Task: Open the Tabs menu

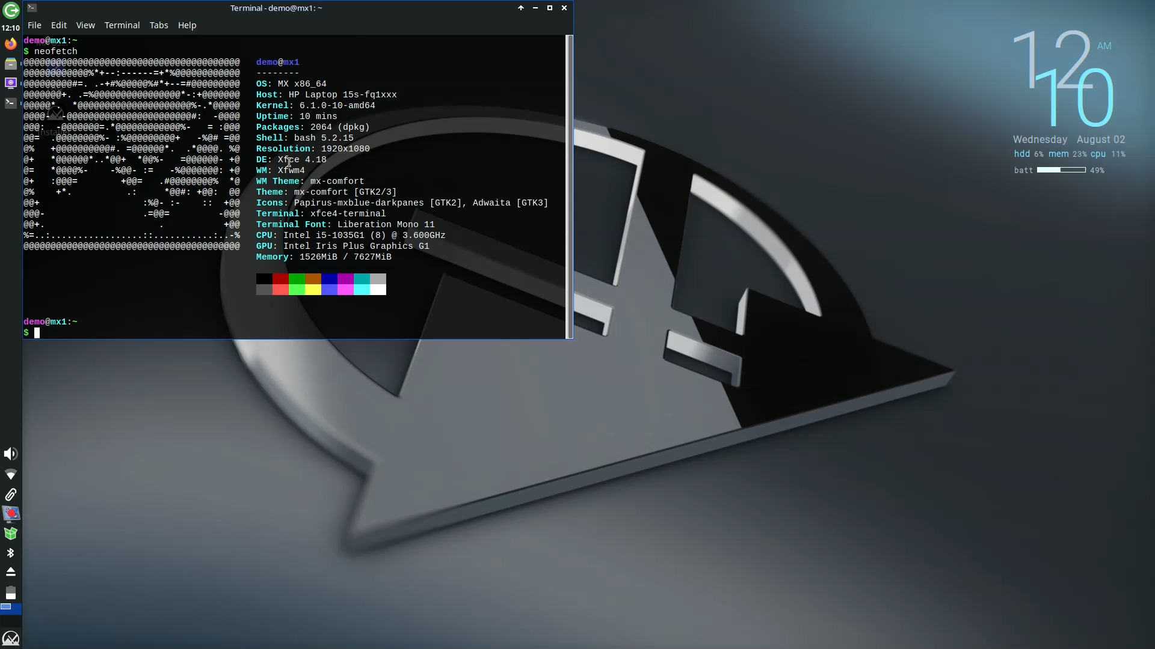Action: click(x=159, y=25)
